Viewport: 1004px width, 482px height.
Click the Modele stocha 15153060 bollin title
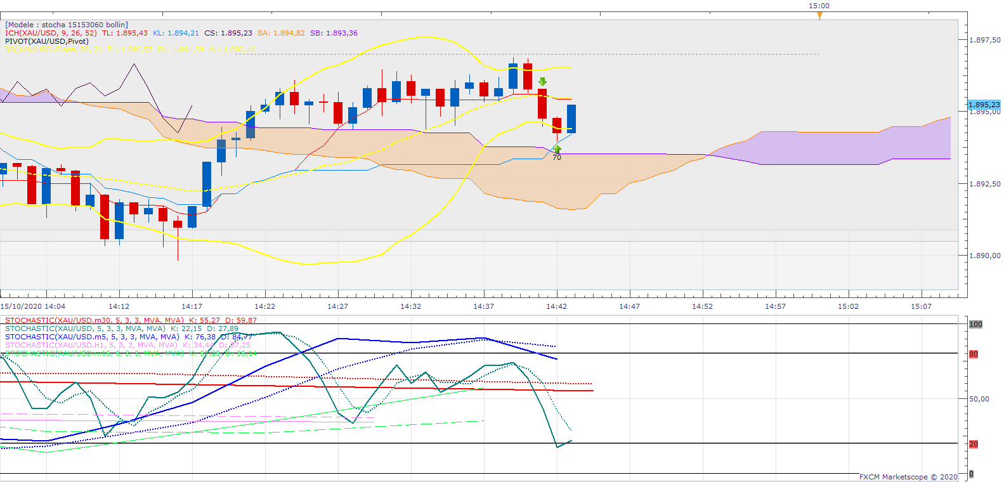coord(67,25)
